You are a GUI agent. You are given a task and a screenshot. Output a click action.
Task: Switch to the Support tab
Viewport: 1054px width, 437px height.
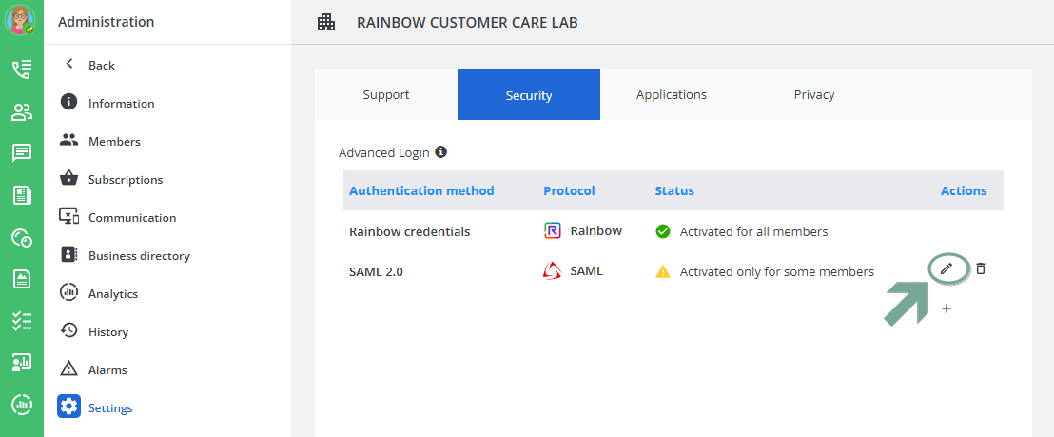[386, 94]
